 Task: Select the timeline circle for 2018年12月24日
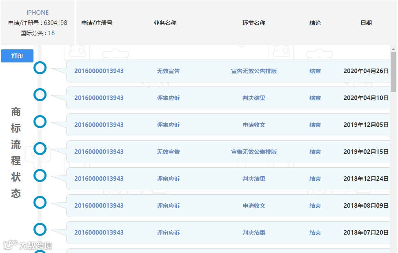40,175
